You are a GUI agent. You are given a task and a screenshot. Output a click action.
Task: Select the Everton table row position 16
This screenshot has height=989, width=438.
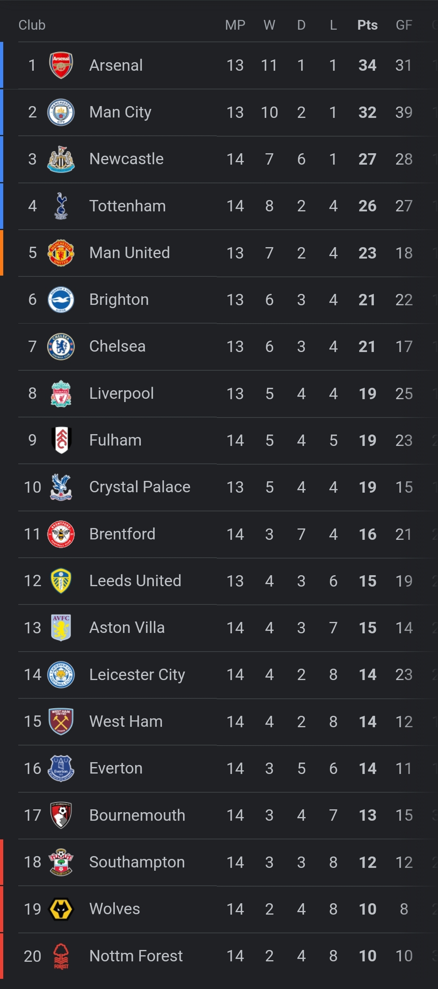click(32, 768)
